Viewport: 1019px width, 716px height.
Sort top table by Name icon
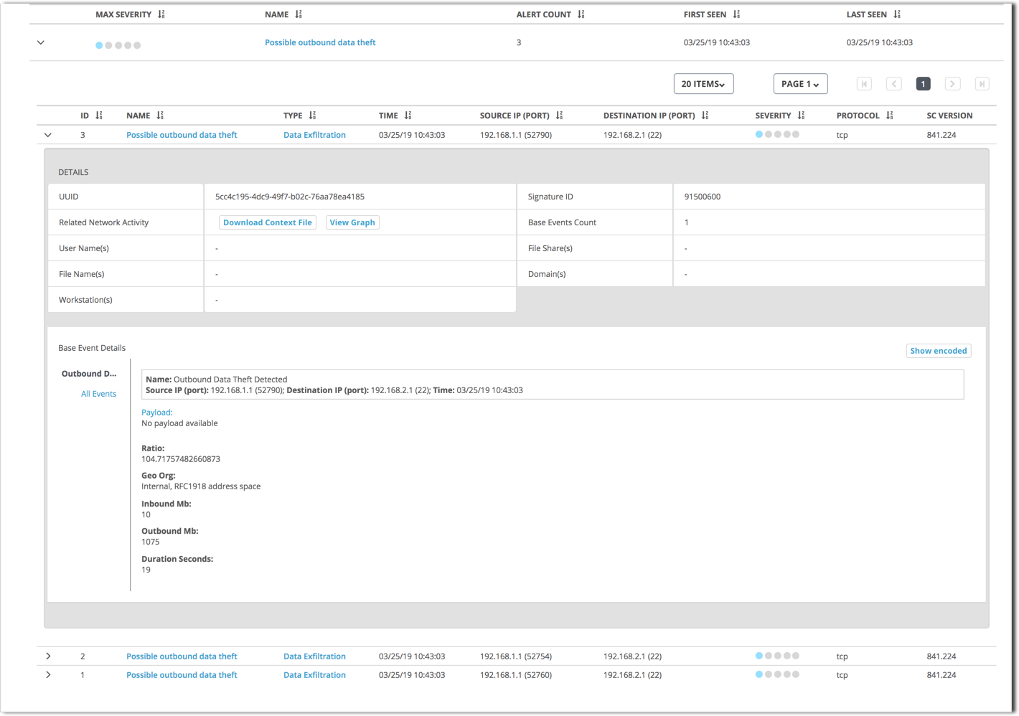coord(299,14)
